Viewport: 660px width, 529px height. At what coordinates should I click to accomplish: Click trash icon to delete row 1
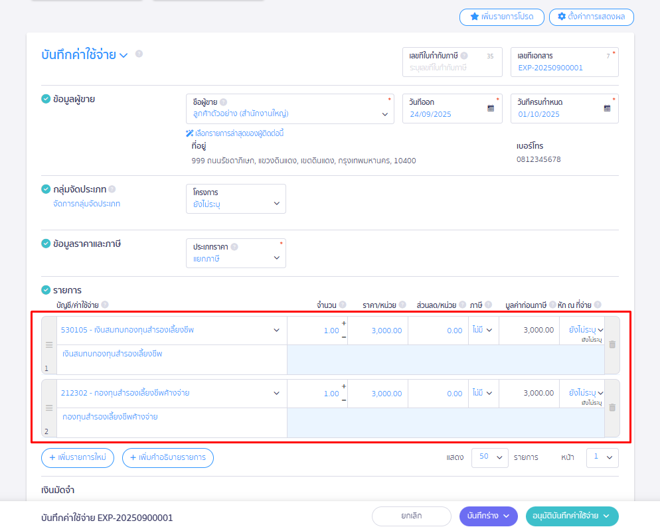pos(612,344)
